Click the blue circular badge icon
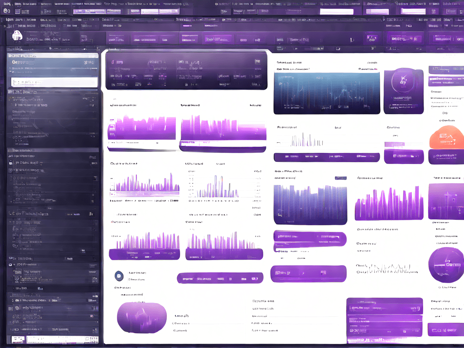This screenshot has width=464, height=348. [x=119, y=276]
